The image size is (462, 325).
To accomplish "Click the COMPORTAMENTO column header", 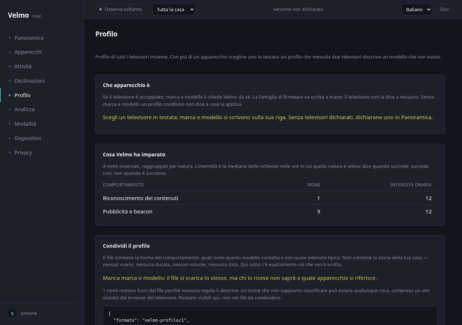I will tap(123, 185).
